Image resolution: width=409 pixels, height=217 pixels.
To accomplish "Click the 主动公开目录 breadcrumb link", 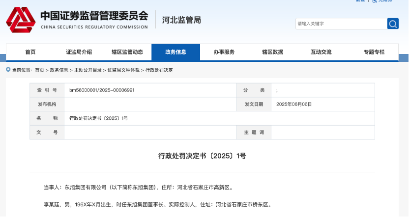I will coord(88,70).
